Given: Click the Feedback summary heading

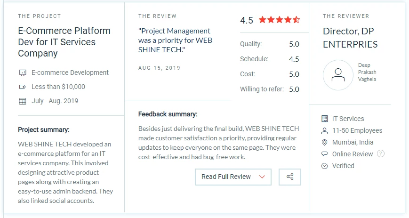Looking at the screenshot, I should coord(168,114).
